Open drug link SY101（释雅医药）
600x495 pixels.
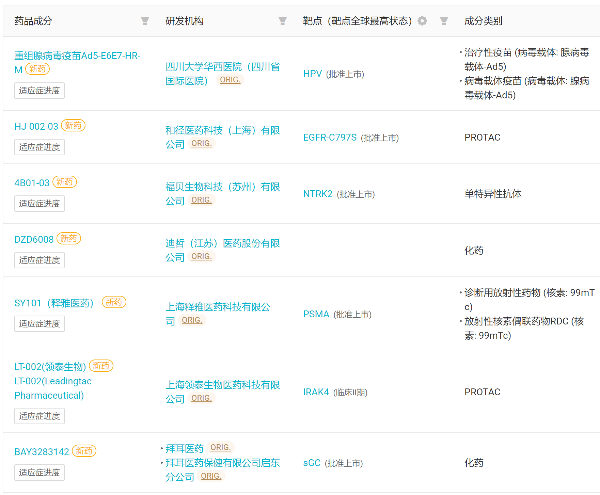tap(54, 303)
